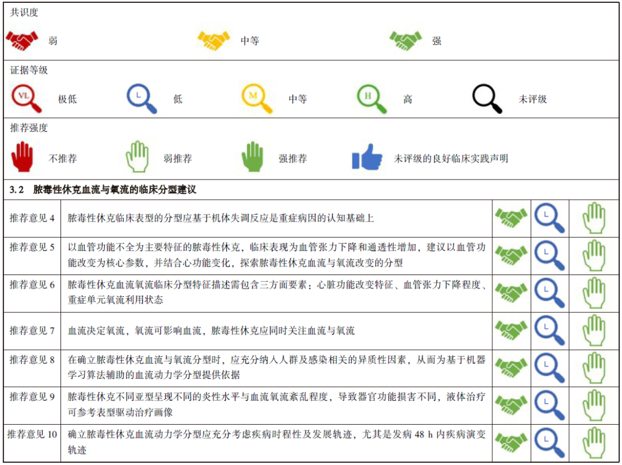The height and width of the screenshot is (465, 622).
Task: Click the hand icon in recommendation 10 row
Action: [x=595, y=441]
